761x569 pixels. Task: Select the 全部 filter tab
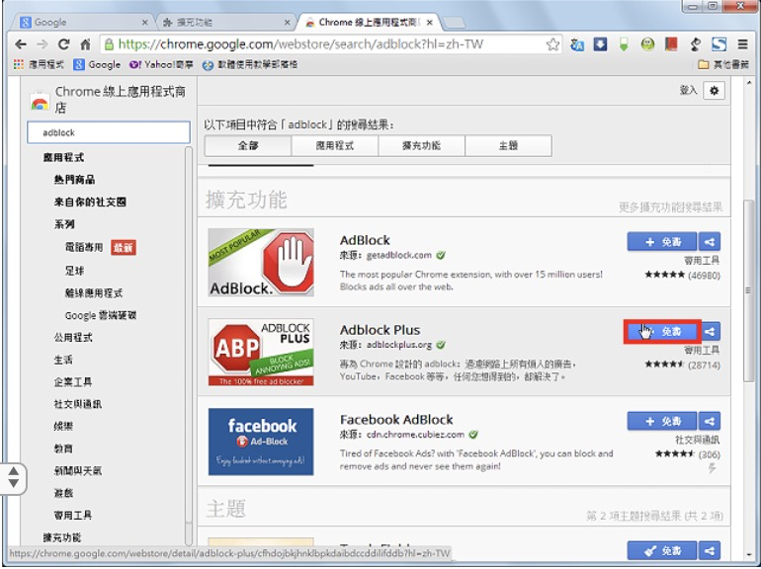coord(248,145)
